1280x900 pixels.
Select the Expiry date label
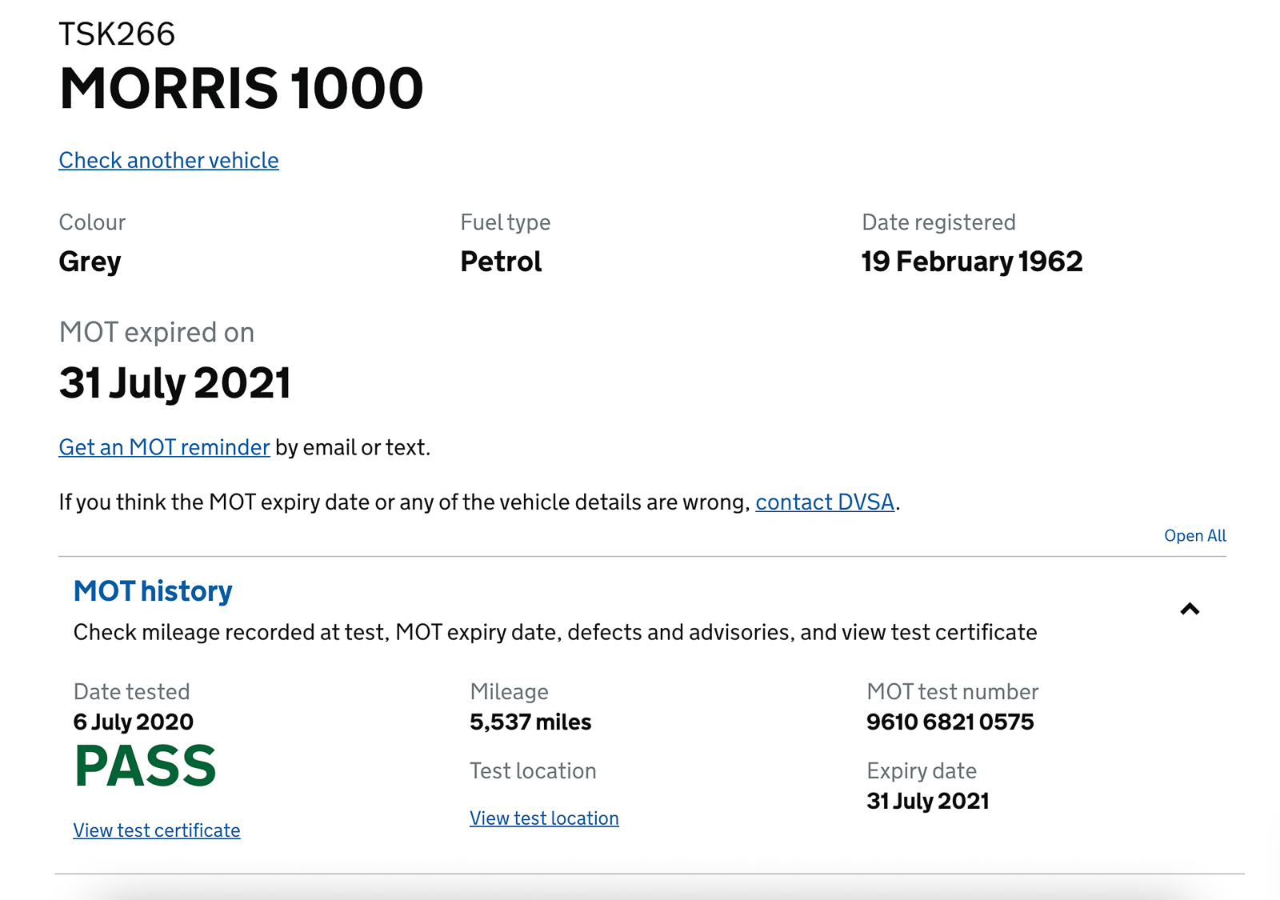[922, 771]
